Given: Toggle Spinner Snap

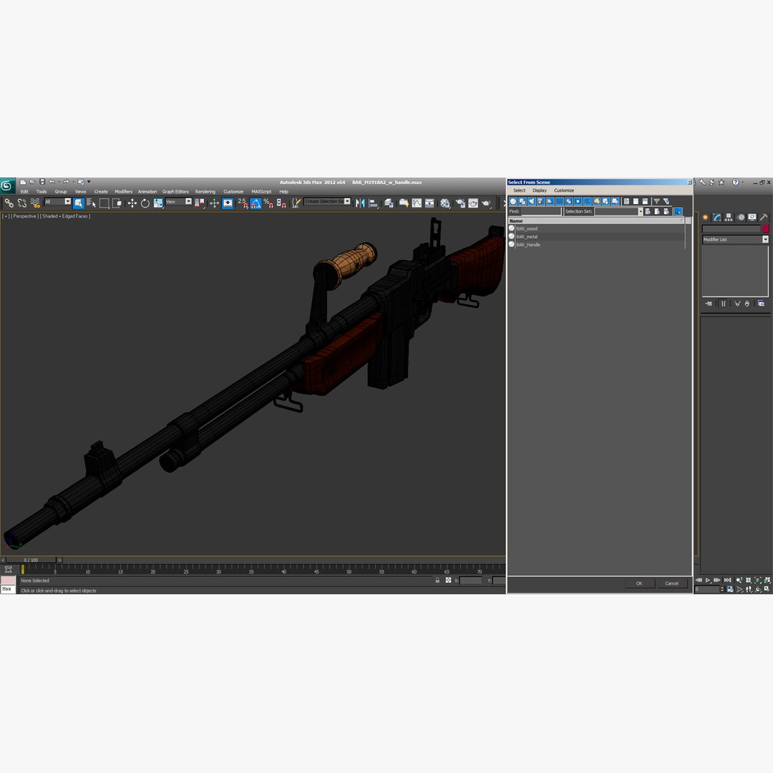Looking at the screenshot, I should (281, 203).
